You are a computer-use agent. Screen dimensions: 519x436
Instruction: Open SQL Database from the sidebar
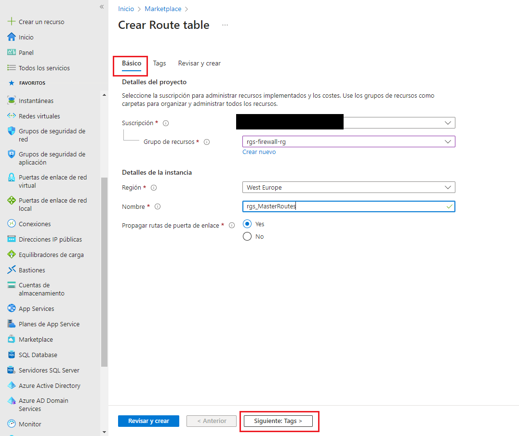[x=12, y=355]
